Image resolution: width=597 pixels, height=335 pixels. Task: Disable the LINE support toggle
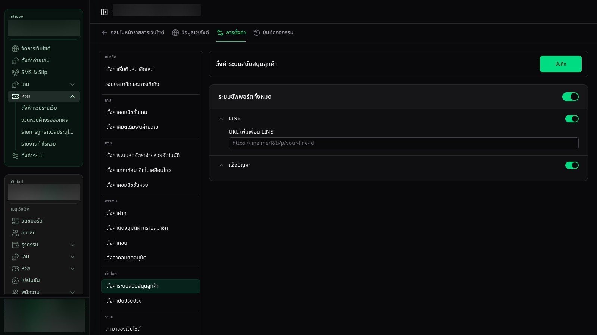point(572,119)
